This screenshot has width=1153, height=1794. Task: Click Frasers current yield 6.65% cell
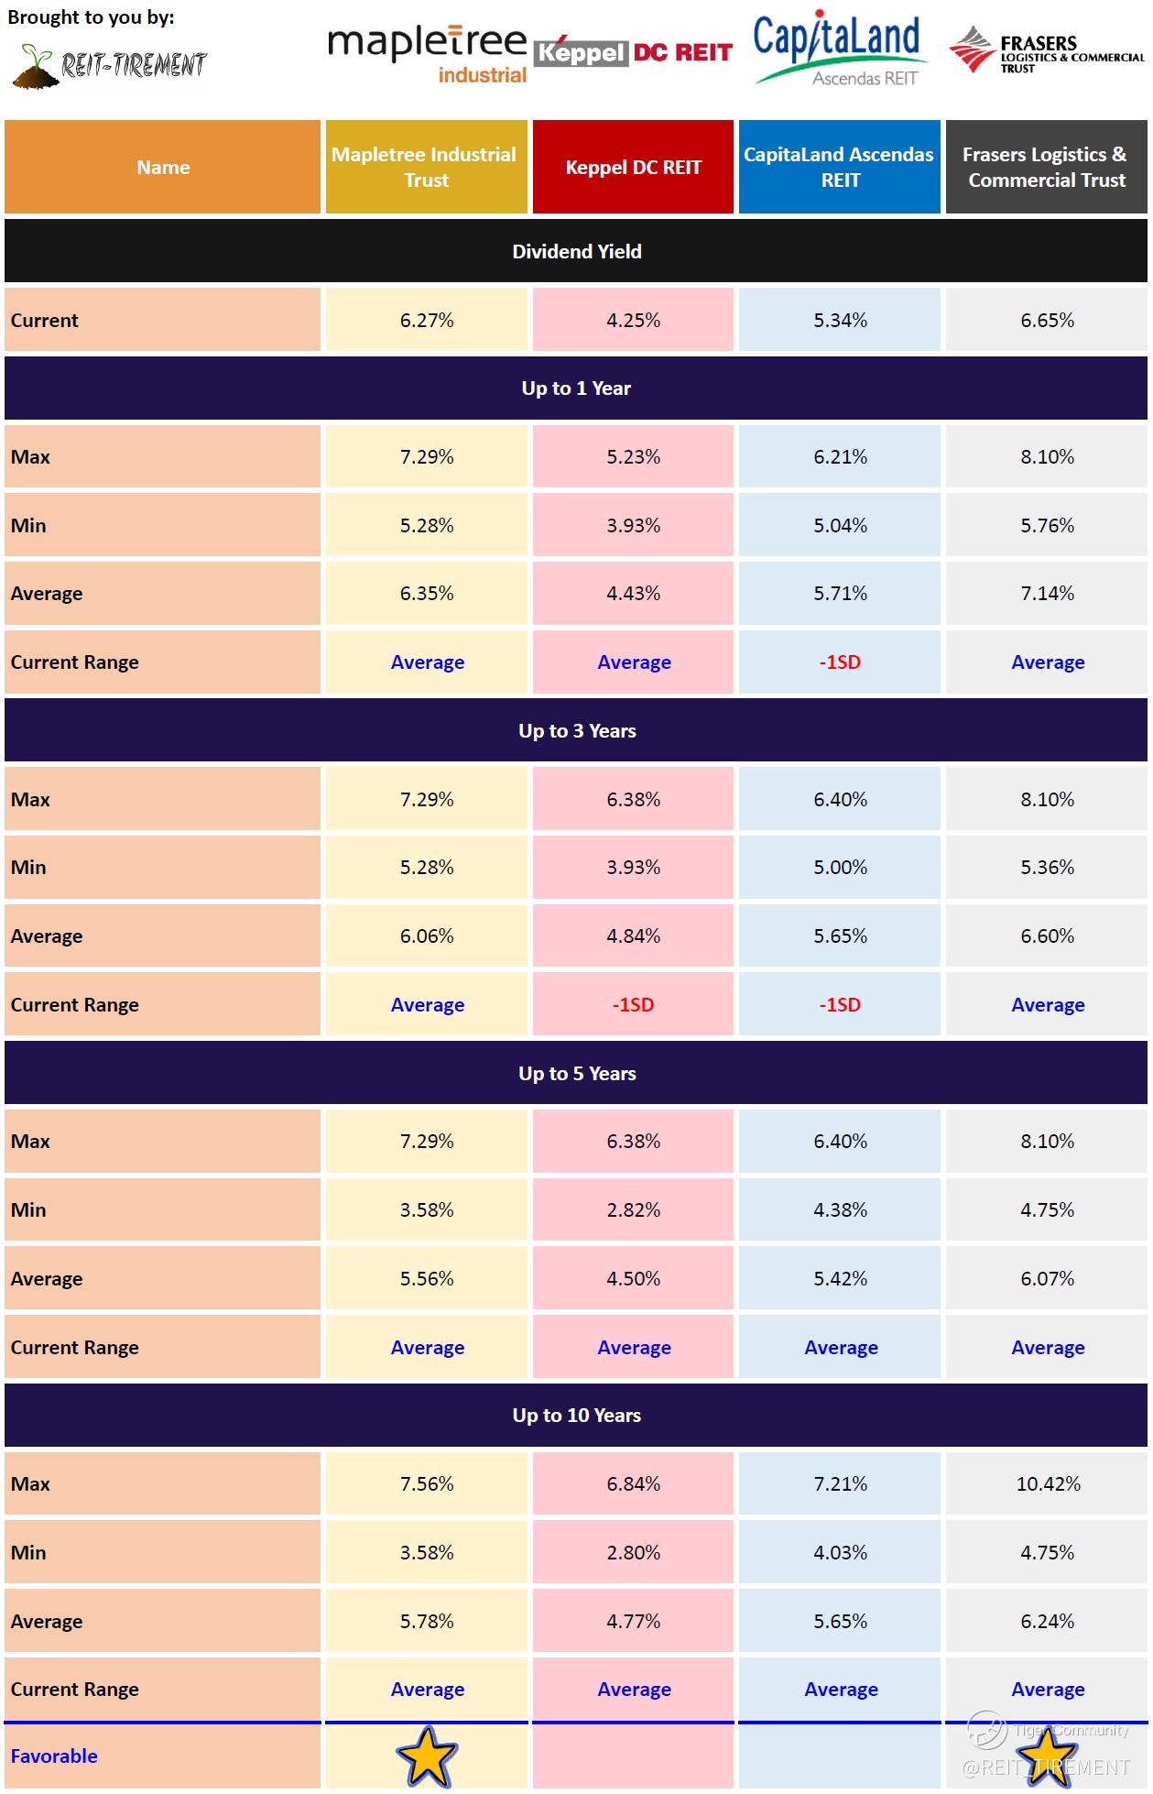coord(1047,321)
